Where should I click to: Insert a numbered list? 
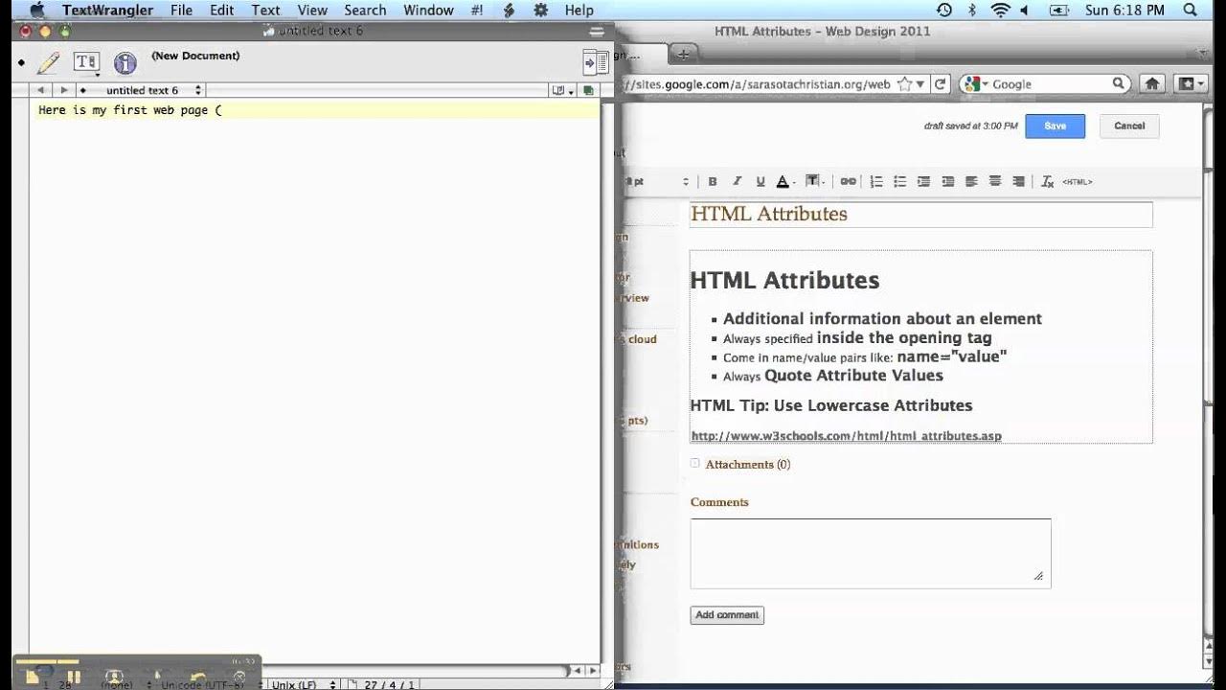(x=875, y=181)
